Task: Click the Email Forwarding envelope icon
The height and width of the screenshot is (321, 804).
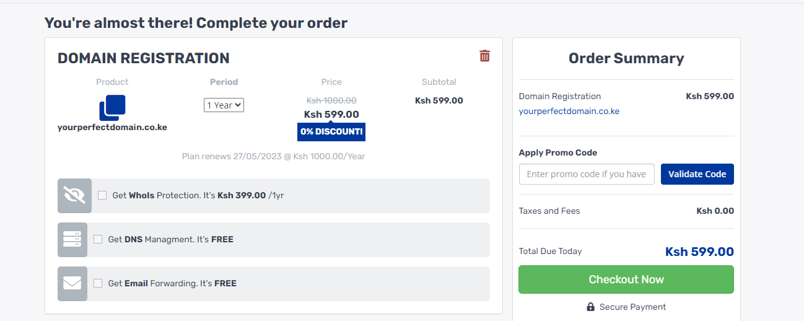Action: [x=72, y=283]
